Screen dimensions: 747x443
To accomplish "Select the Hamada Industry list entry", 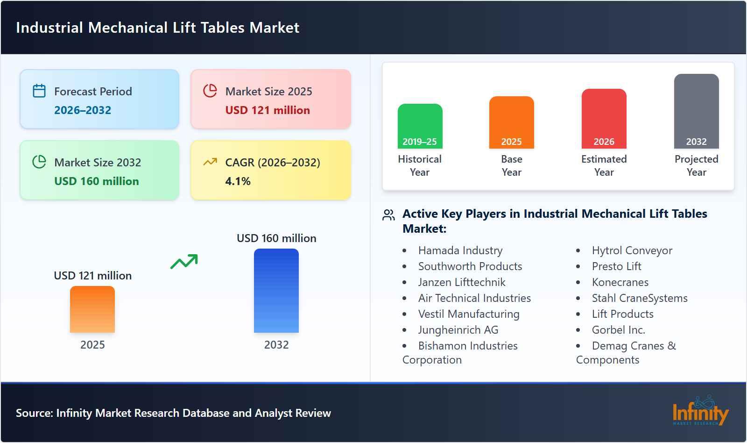I will (x=460, y=250).
